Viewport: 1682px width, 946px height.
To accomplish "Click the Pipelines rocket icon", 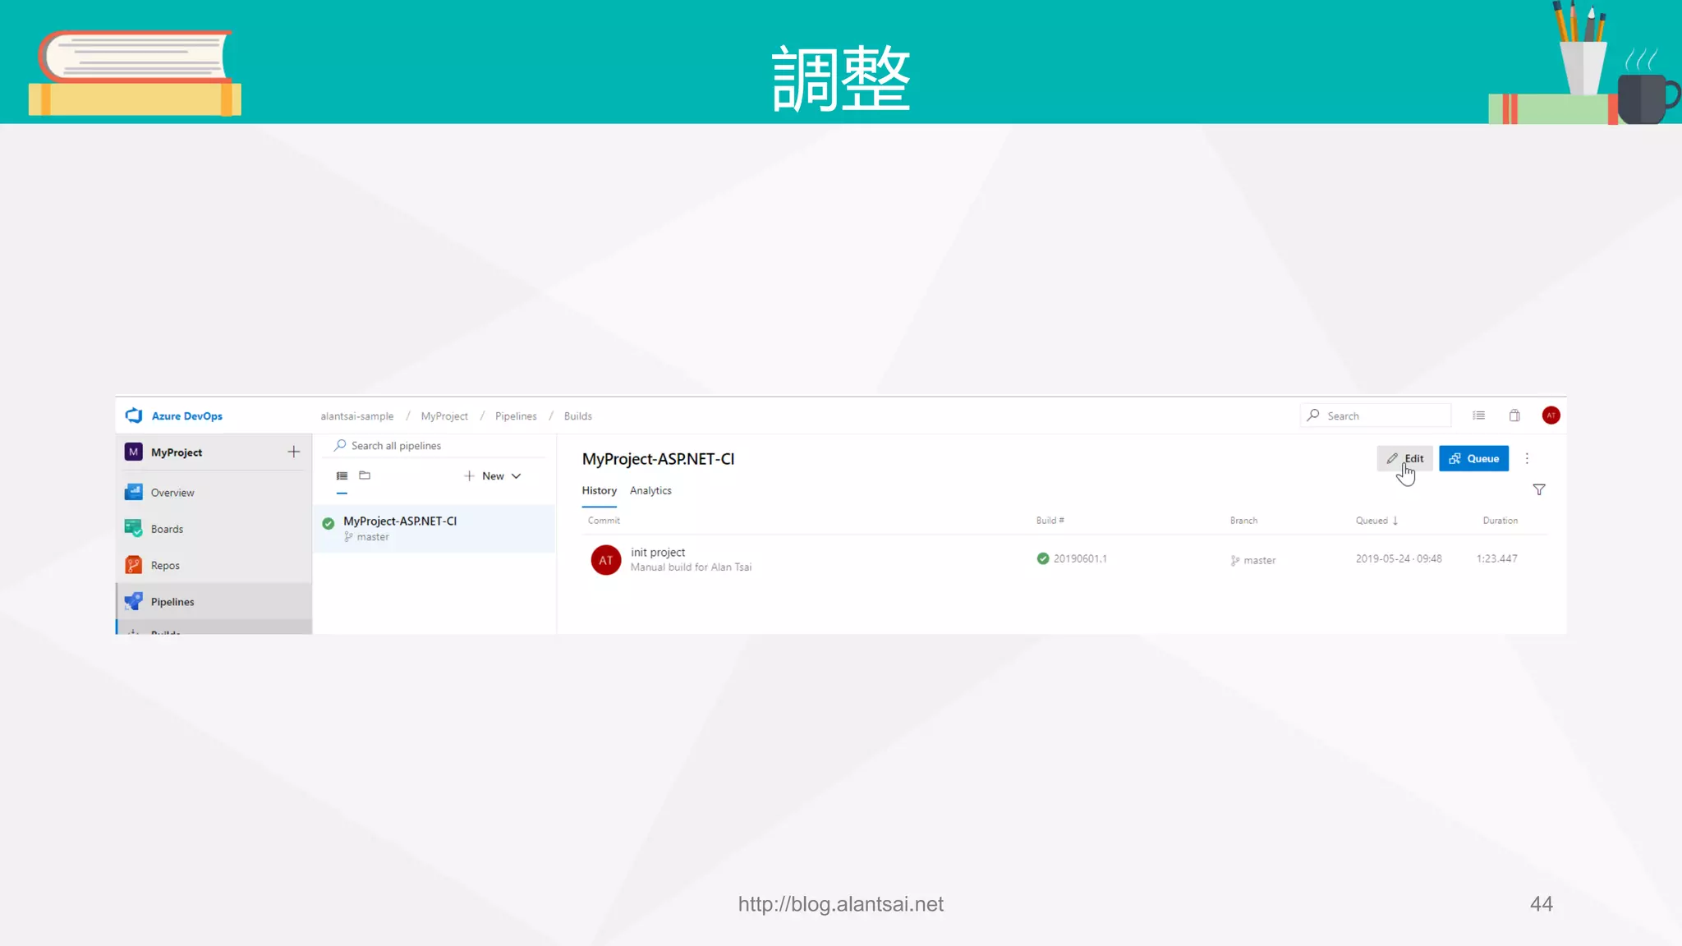I will pyautogui.click(x=133, y=601).
